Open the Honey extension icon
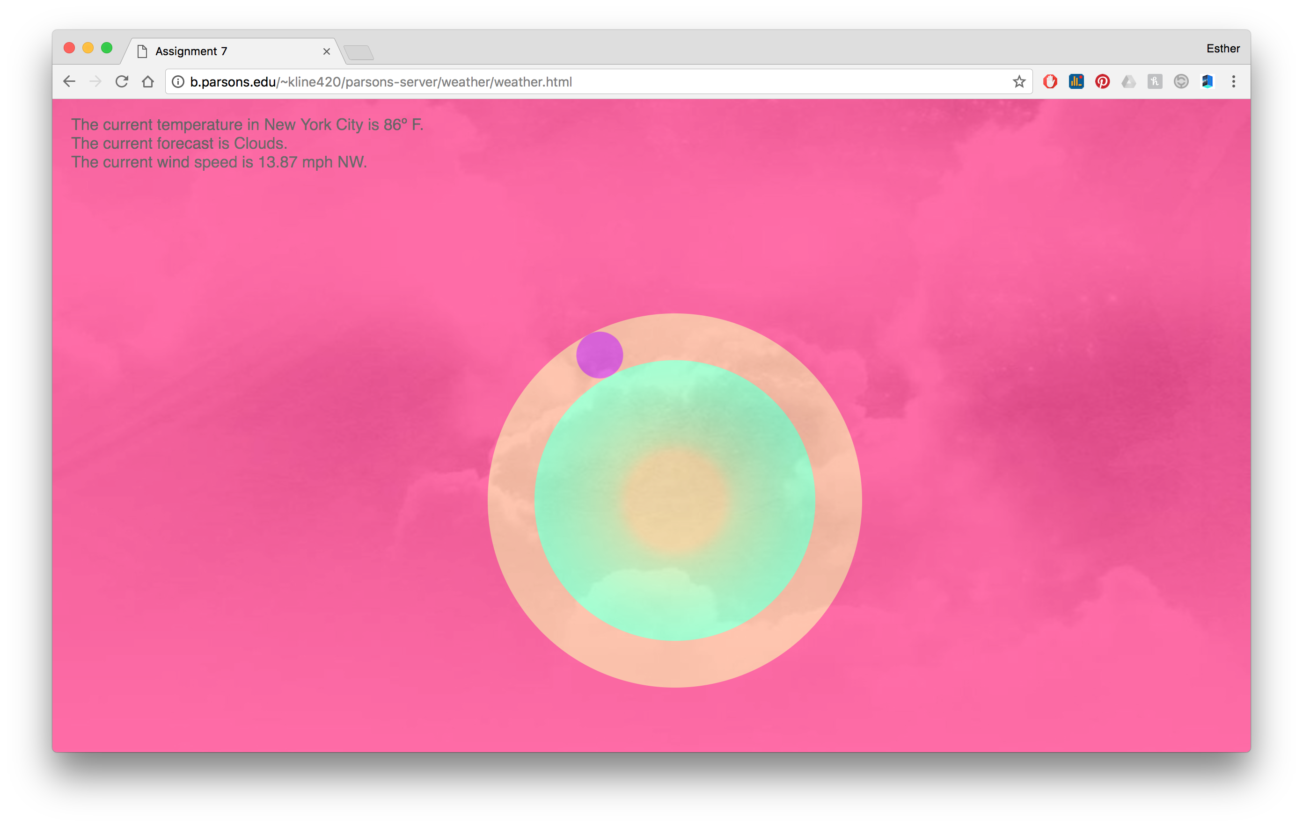Viewport: 1303px width, 827px height. (1155, 82)
